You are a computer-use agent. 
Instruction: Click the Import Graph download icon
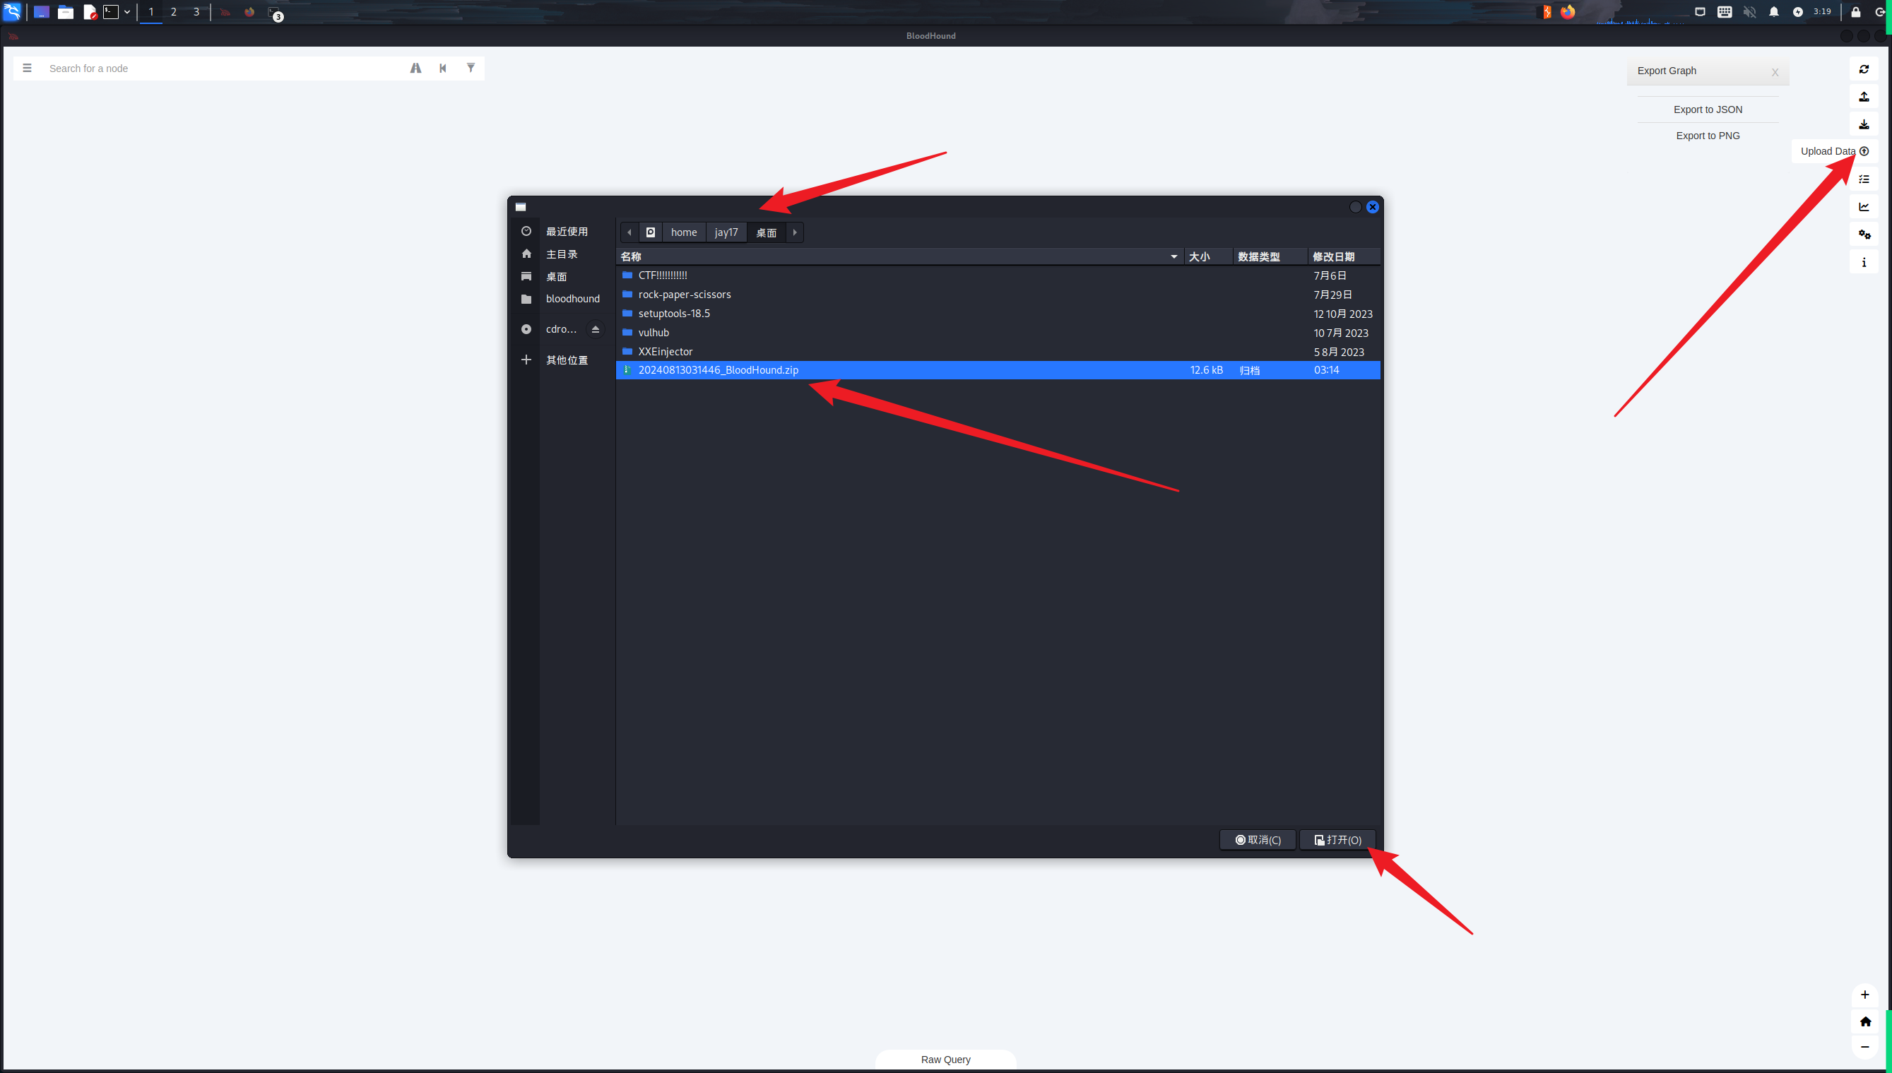1864,124
